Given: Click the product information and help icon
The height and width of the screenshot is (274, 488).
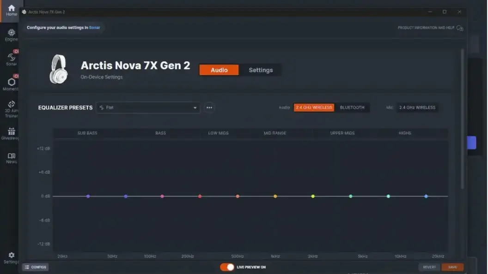Looking at the screenshot, I should (x=460, y=28).
